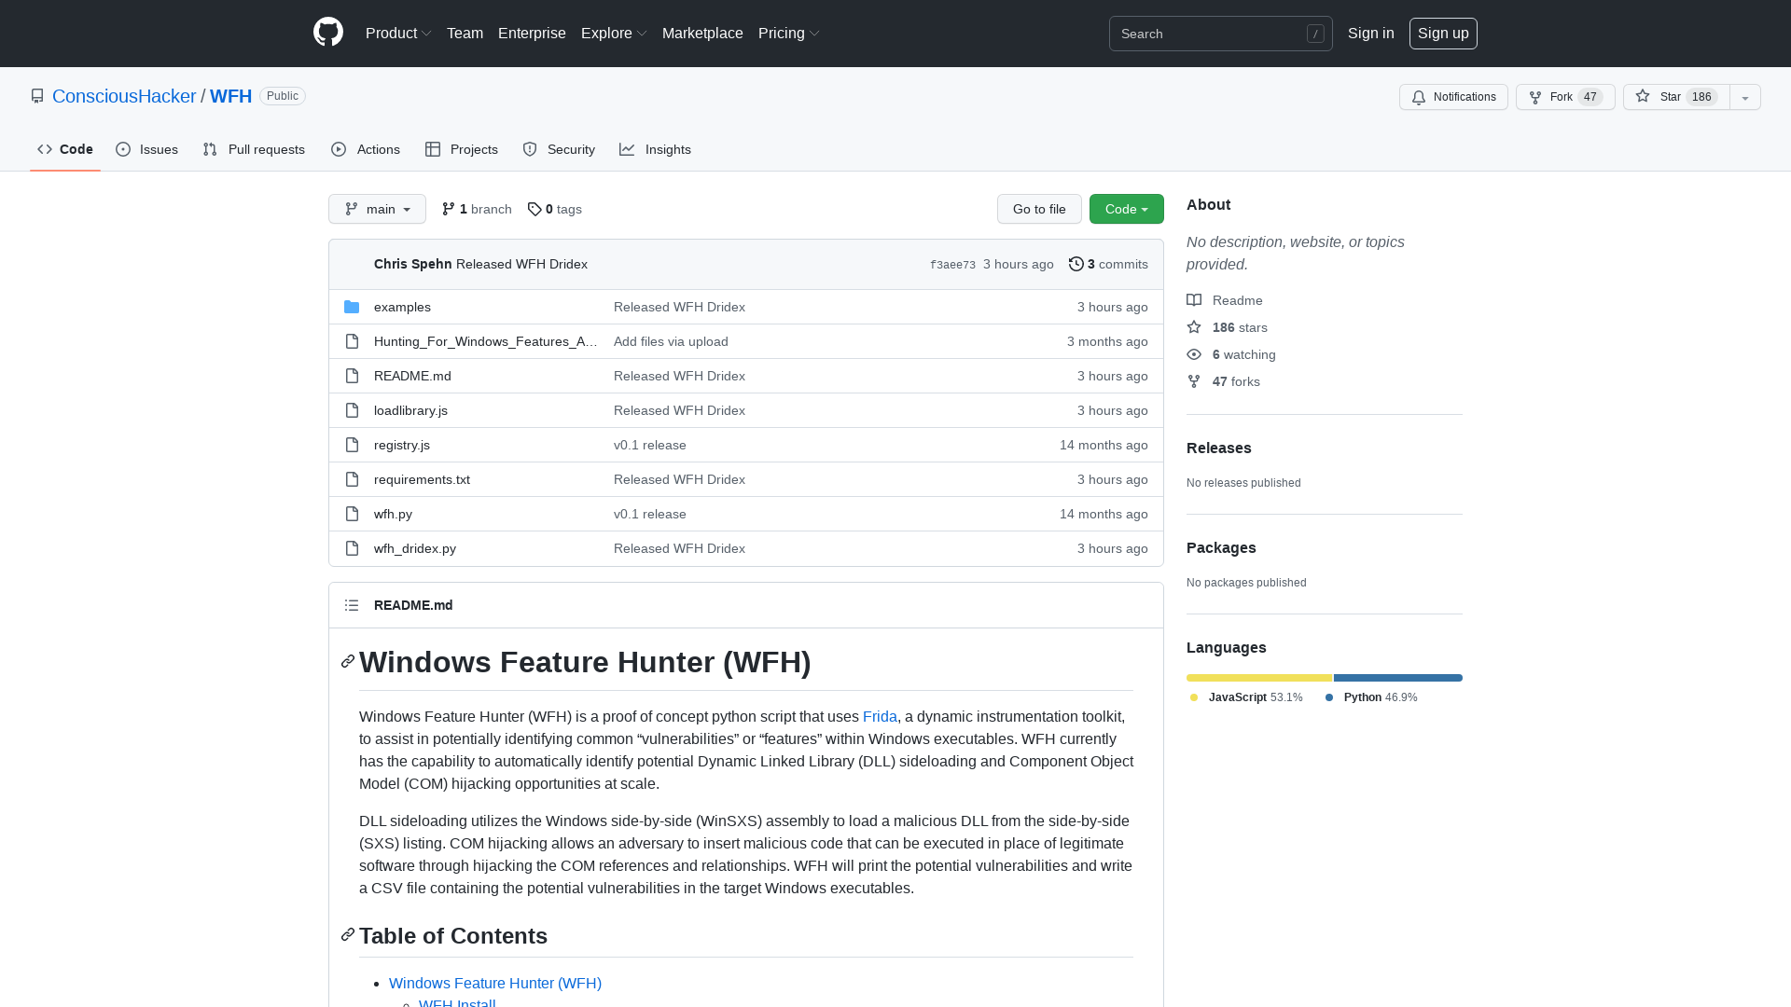Click the Readme book icon in the sidebar
The height and width of the screenshot is (1007, 1791).
1195,299
